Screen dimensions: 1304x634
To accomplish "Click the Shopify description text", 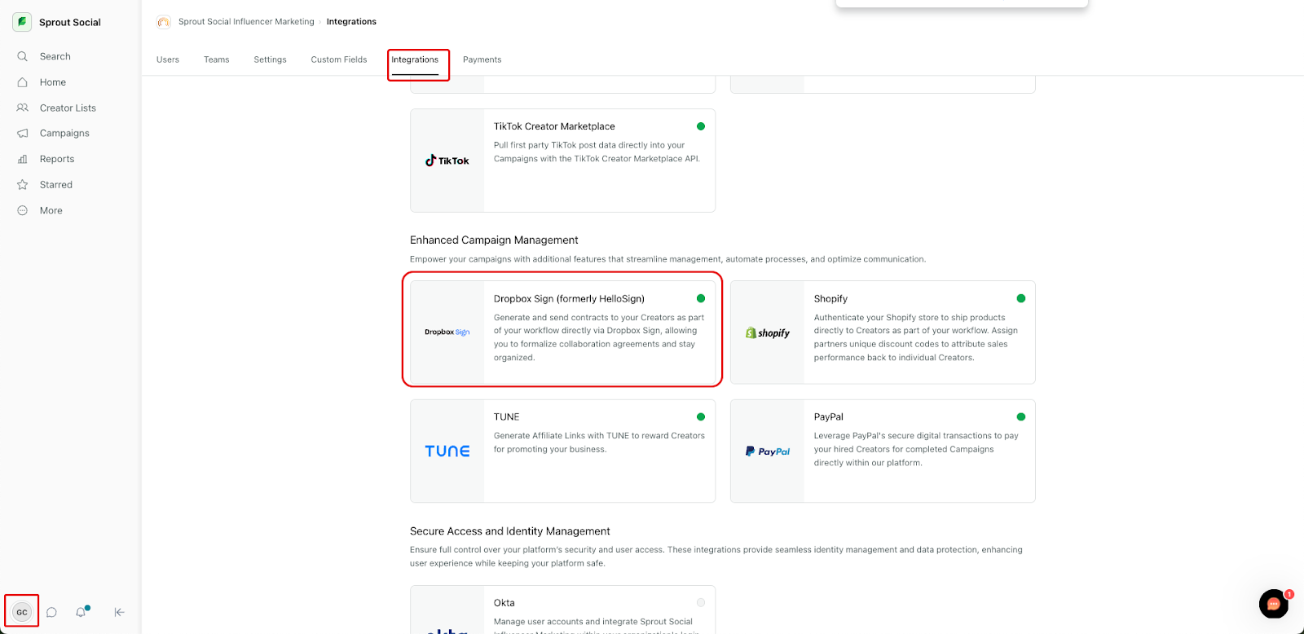I will (x=916, y=337).
